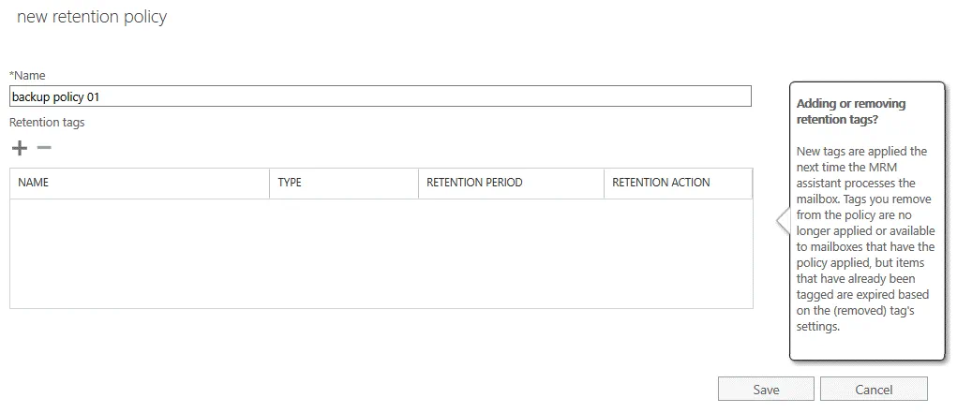Click the RETENTION PERIOD column header
The image size is (957, 413).
pyautogui.click(x=474, y=183)
